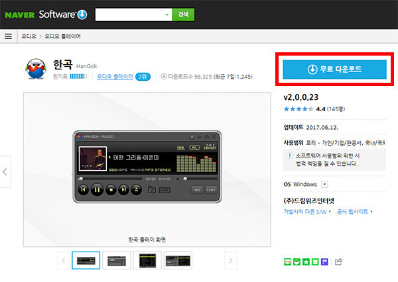Open the Software logo with download arrow
Screen dimensions: 398x282
click(x=63, y=15)
